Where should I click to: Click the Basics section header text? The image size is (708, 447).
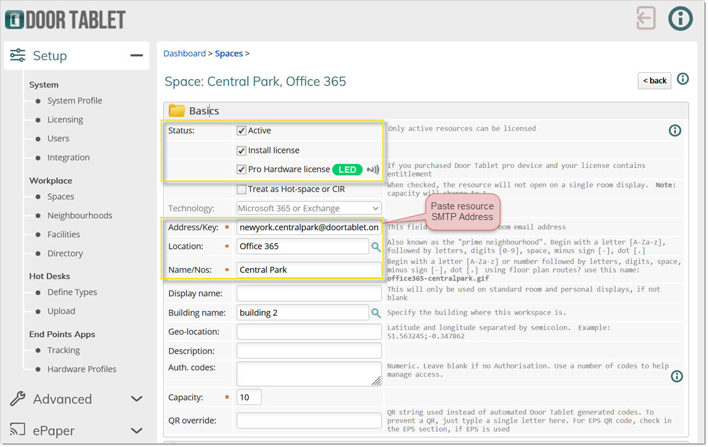(x=203, y=111)
